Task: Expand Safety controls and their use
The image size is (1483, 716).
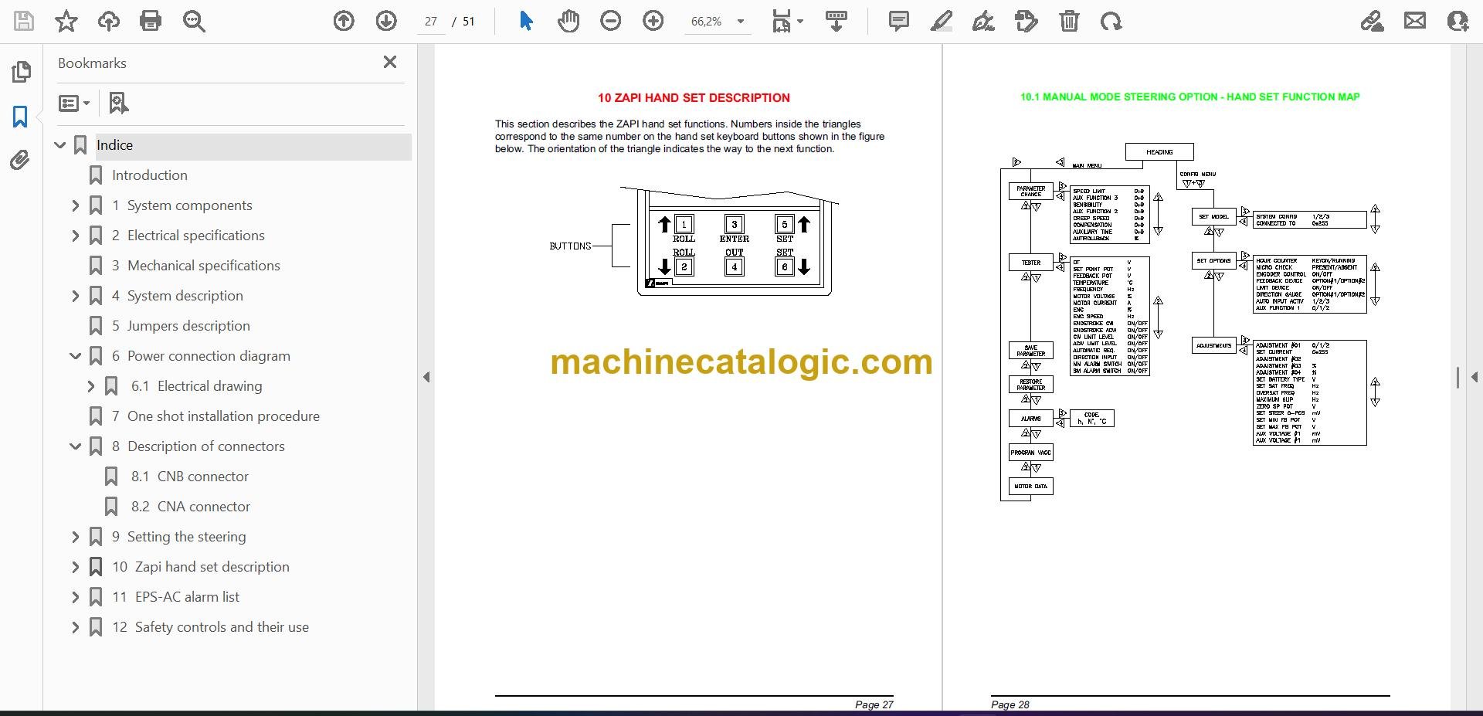Action: [x=75, y=627]
